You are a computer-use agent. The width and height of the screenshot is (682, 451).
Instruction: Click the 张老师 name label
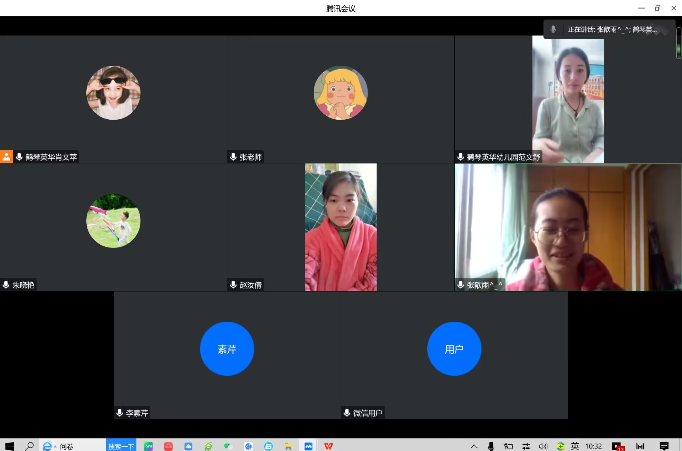[x=251, y=157]
